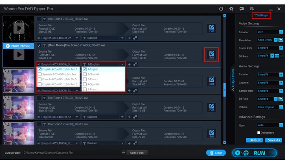Image resolution: width=285 pixels, height=165 pixels.
Task: Click the Clear button
Action: pos(216,153)
